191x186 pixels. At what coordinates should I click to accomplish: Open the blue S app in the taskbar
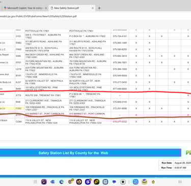point(88,181)
